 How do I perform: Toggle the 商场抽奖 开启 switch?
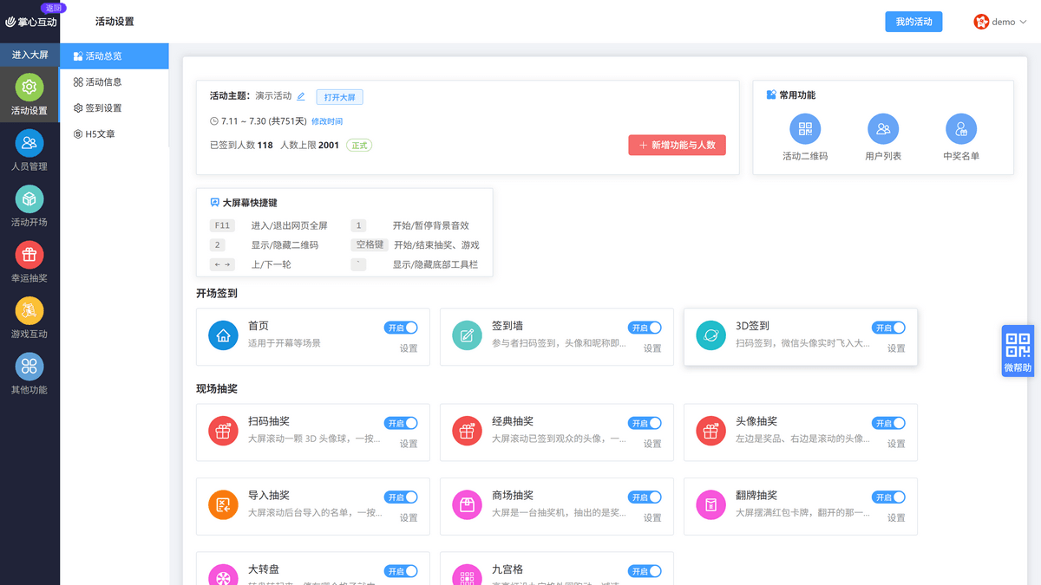click(645, 497)
